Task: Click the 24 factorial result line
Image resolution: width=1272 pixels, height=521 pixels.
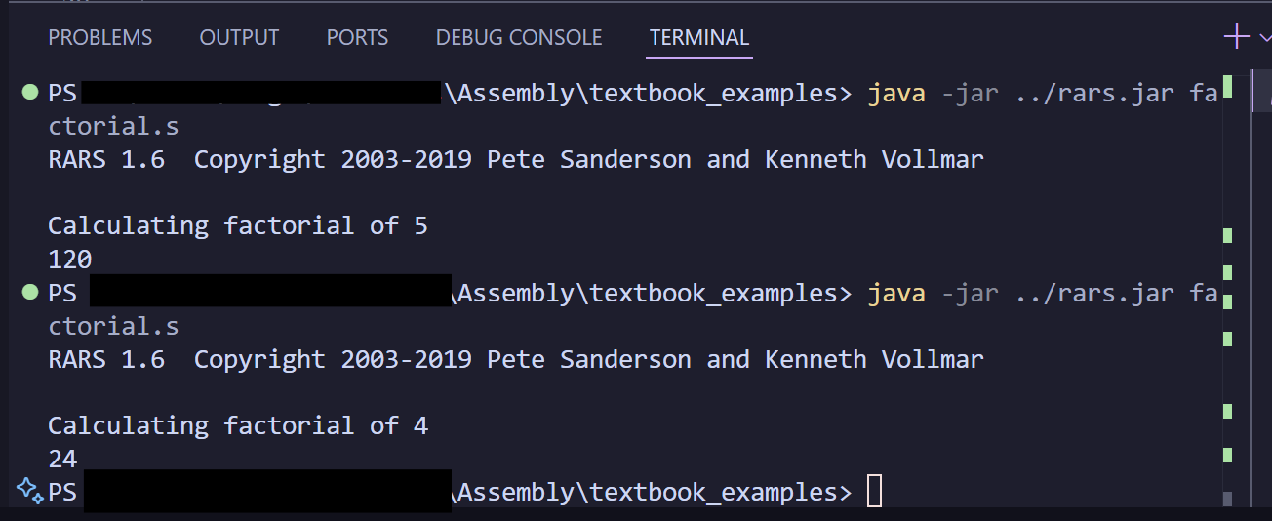Action: pos(62,459)
